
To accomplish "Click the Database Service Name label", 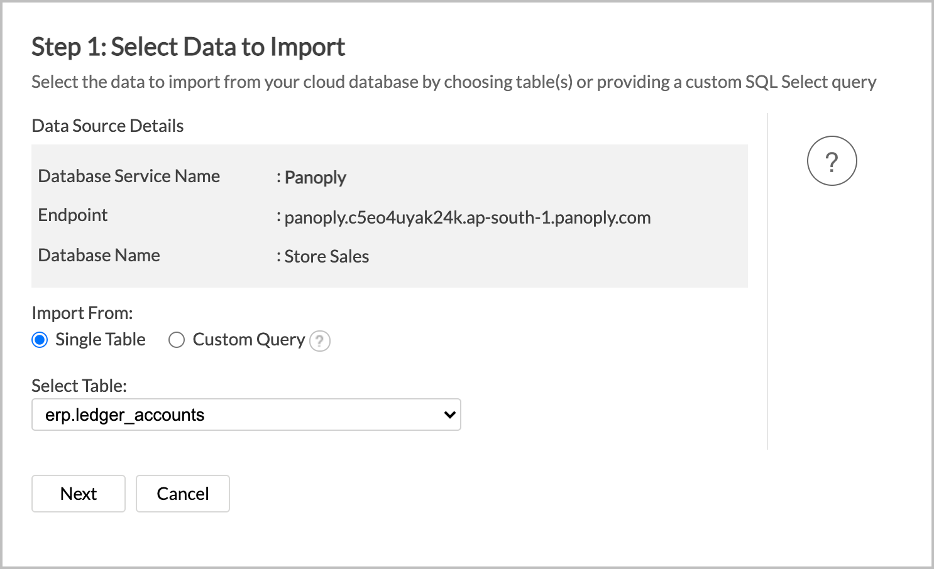I will (x=129, y=176).
